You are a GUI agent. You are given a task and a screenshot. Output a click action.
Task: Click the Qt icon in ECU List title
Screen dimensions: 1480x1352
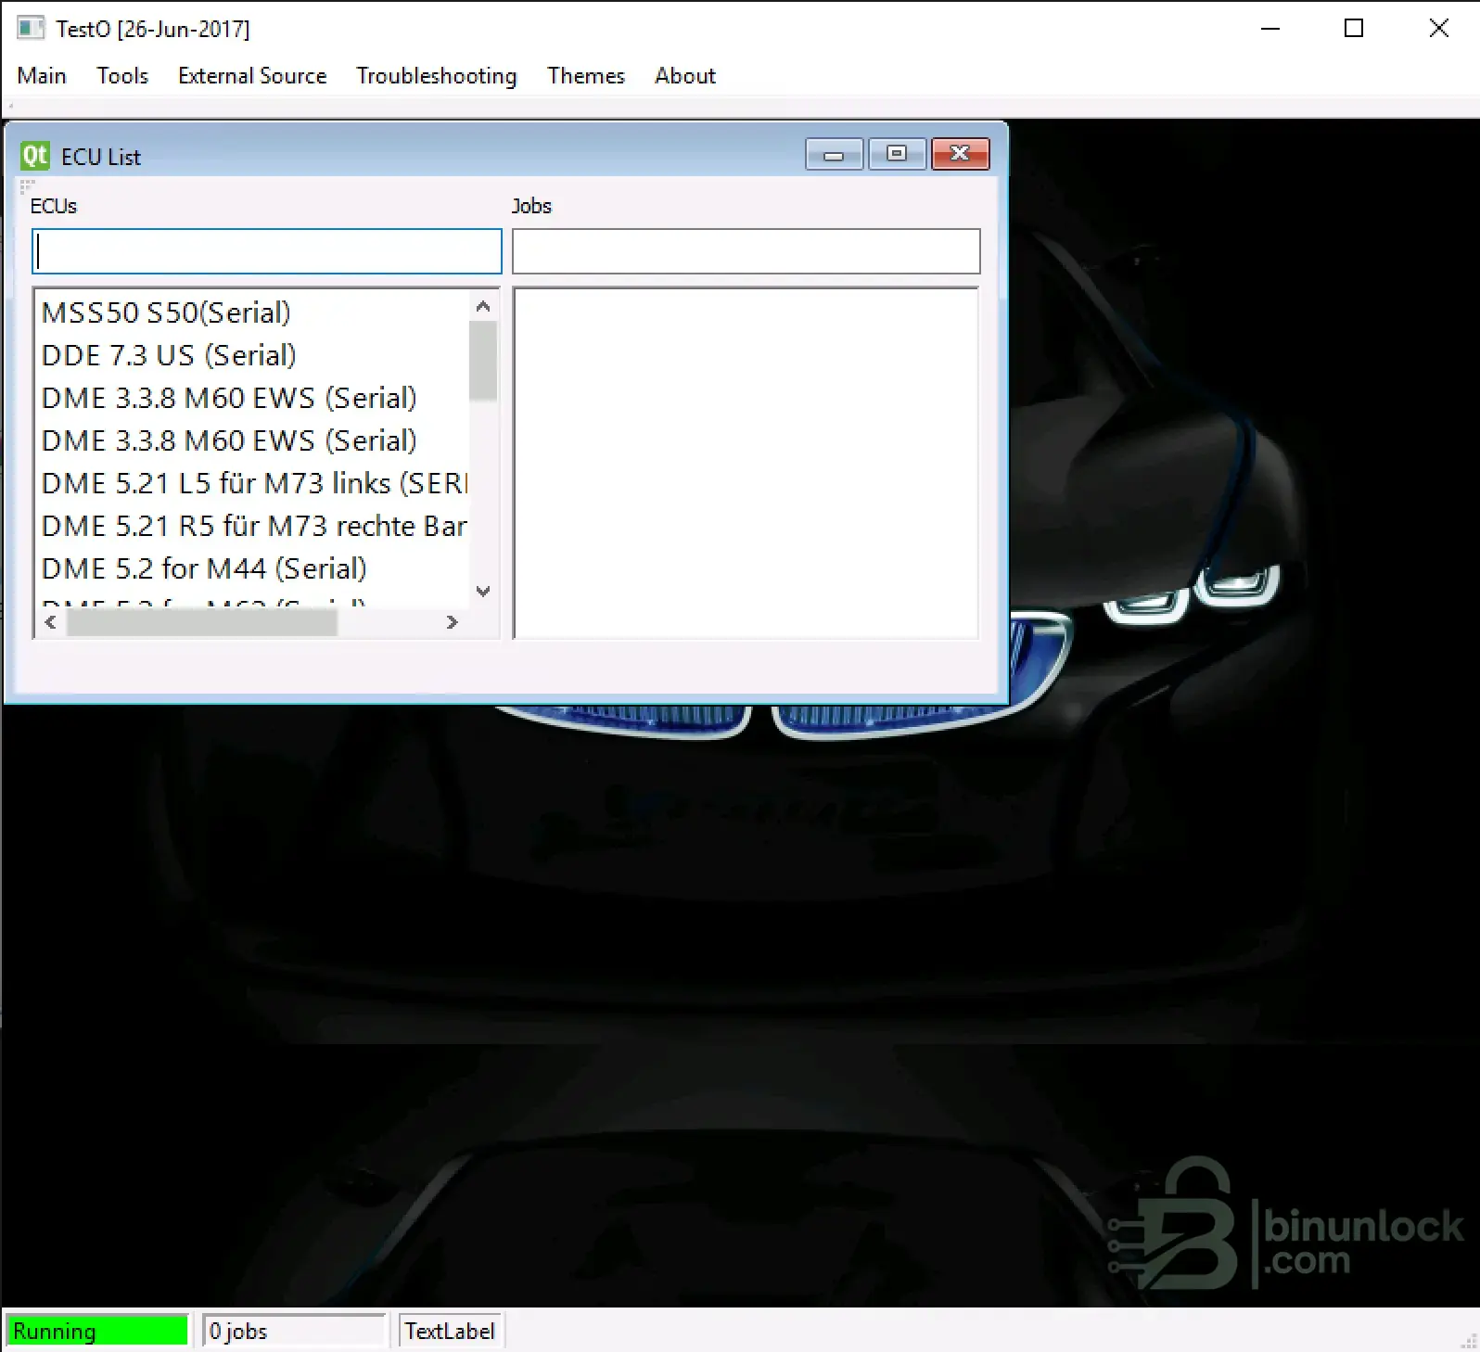click(35, 156)
